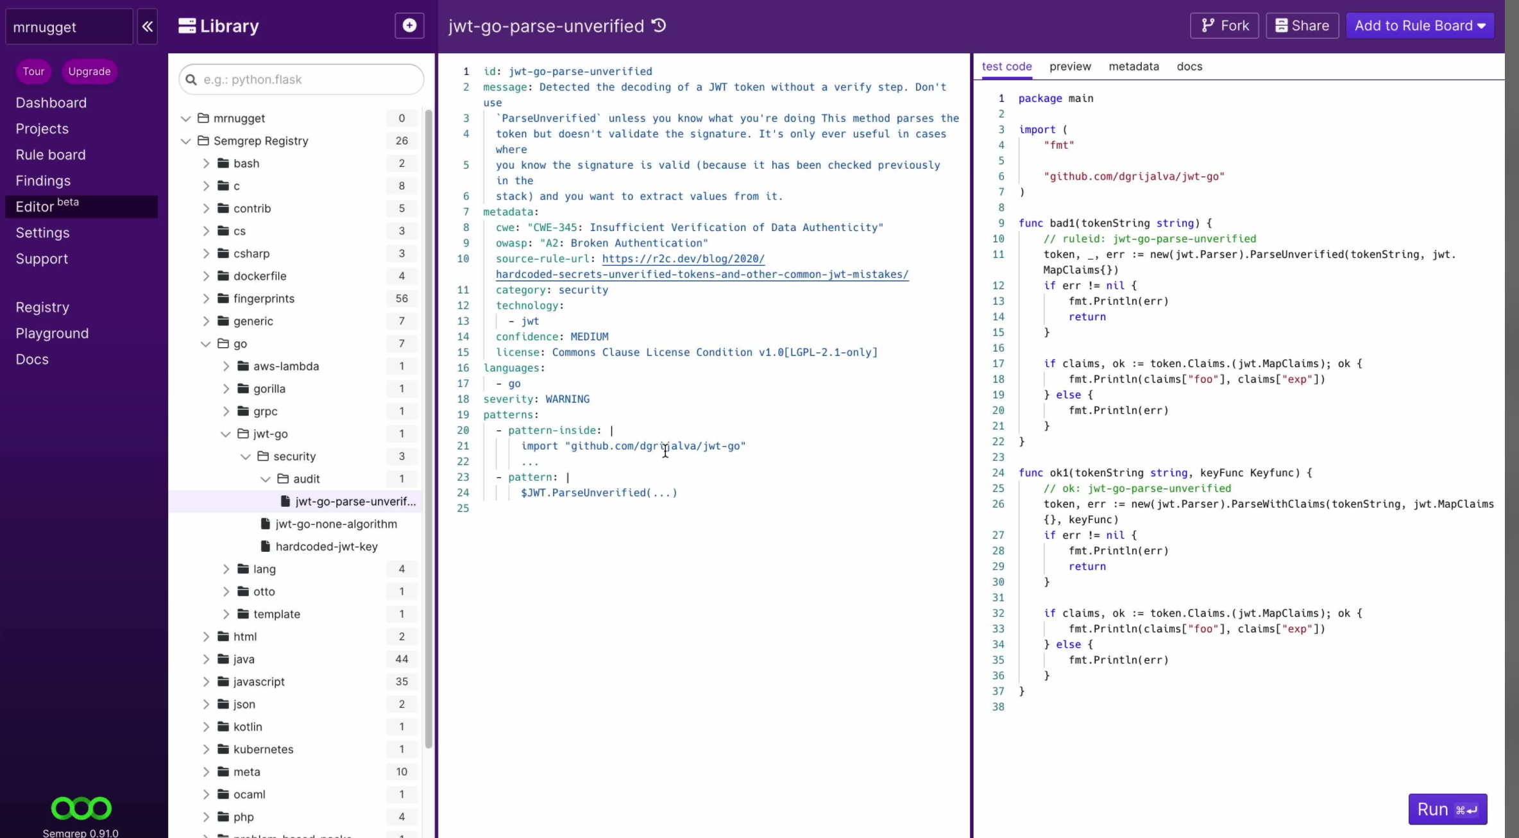Open the jwt-go-none-algorithm rule file

(x=335, y=524)
